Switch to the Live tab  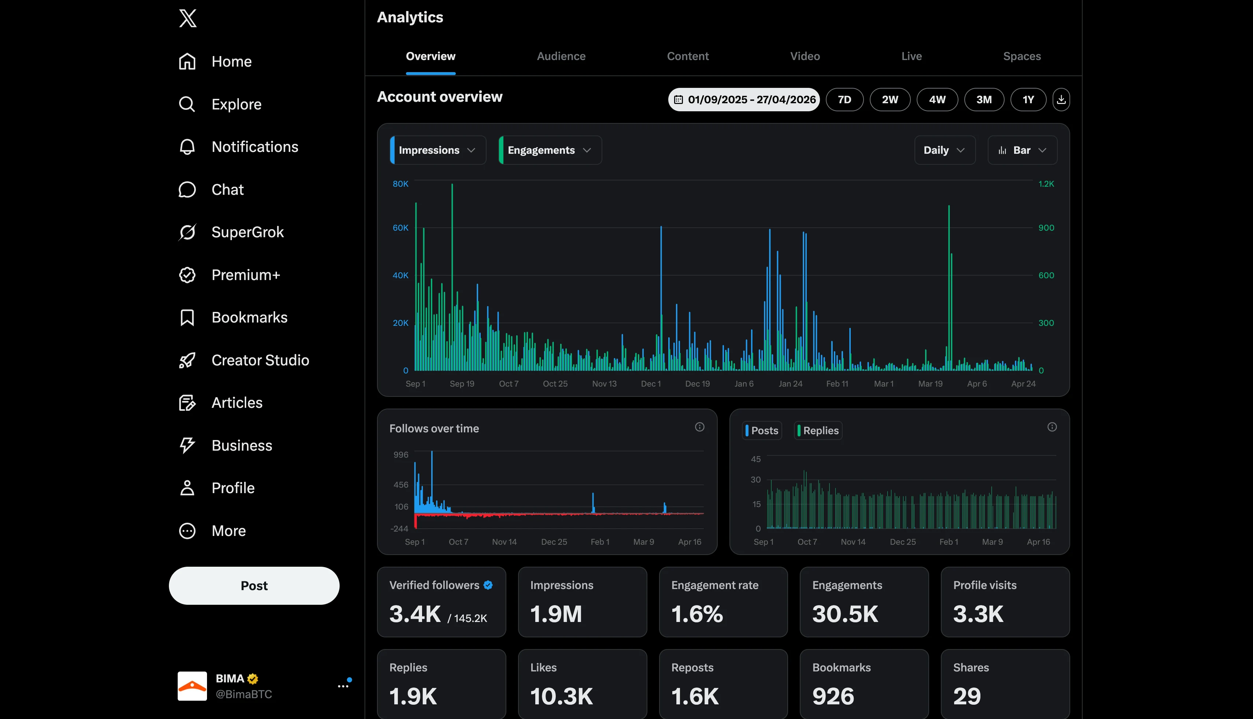(912, 56)
